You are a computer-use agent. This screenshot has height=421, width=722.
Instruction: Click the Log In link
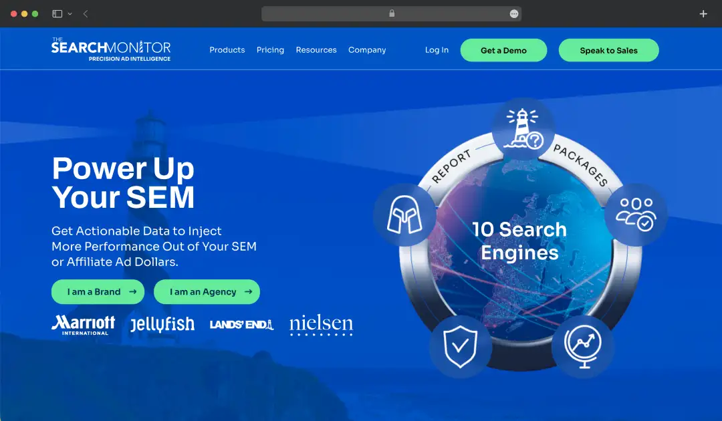(x=437, y=49)
